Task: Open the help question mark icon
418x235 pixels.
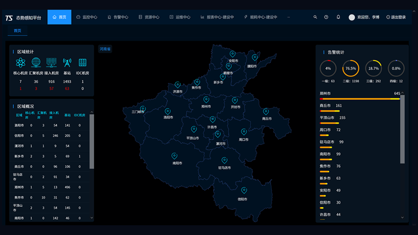Action: click(326, 17)
